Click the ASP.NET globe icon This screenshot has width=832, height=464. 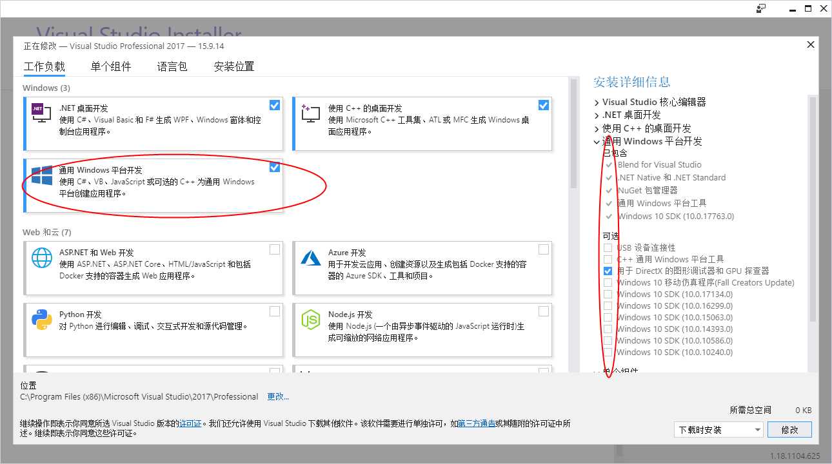[42, 258]
